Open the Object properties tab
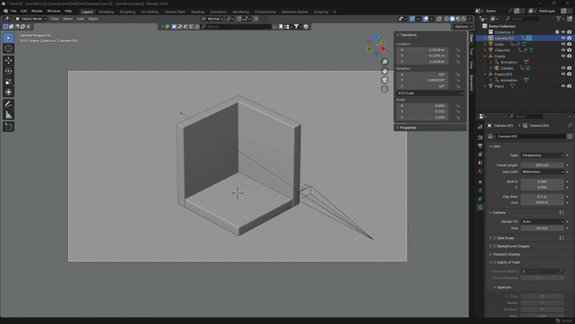Screen dimensions: 575x324 480,182
